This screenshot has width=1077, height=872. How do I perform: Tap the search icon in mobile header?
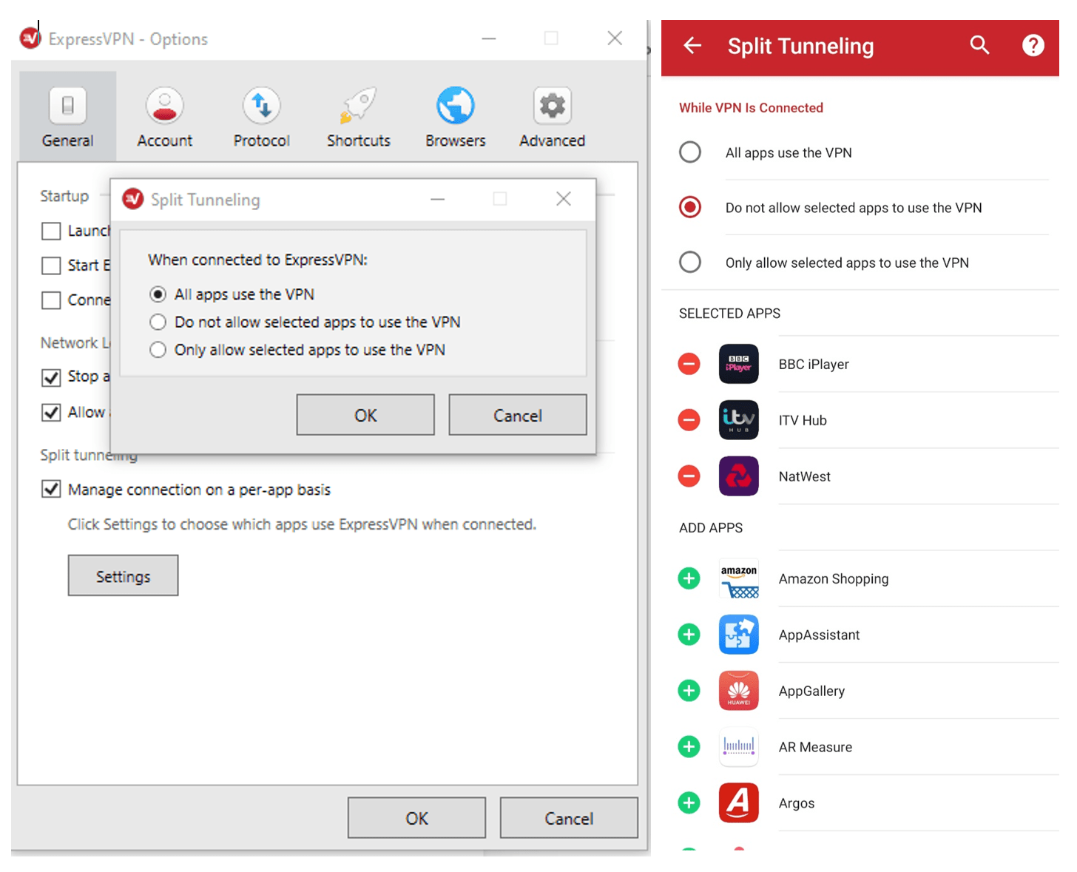(x=979, y=45)
